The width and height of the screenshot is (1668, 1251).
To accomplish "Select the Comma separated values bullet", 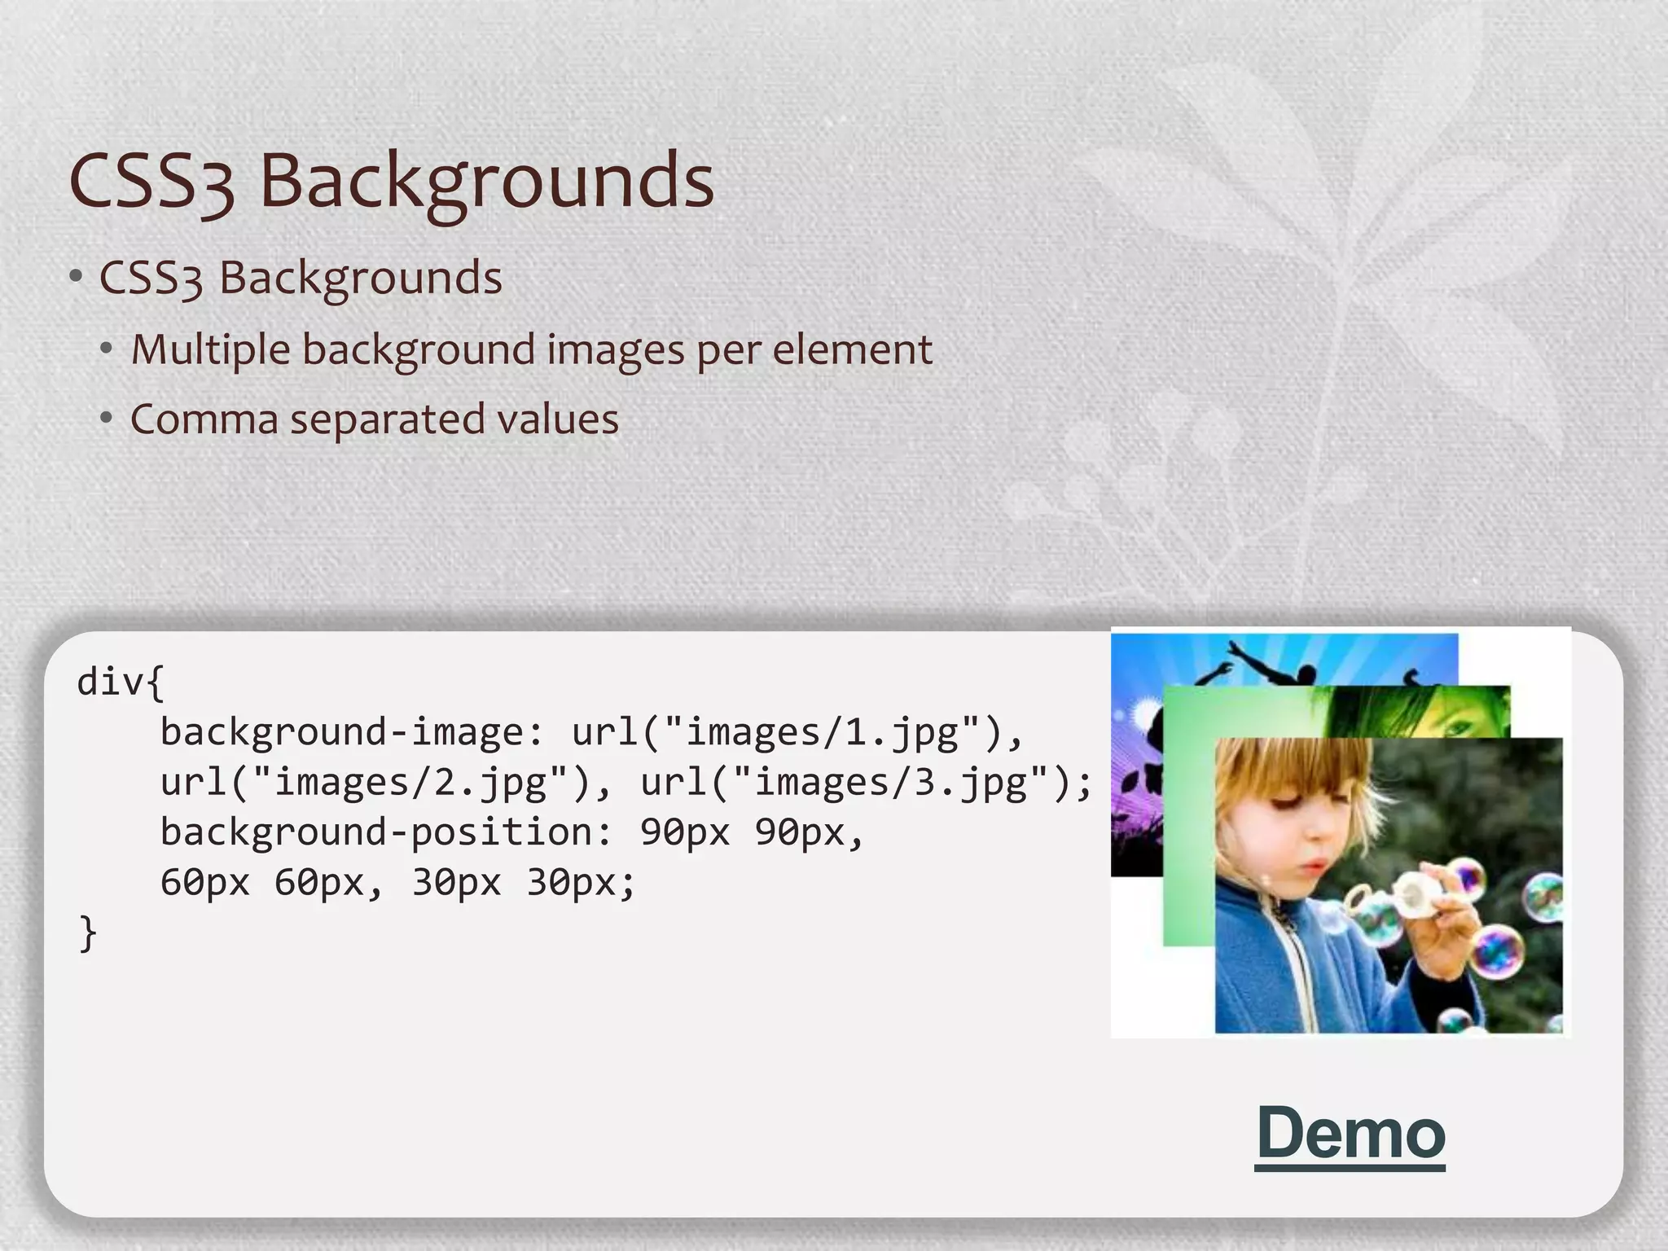I will (374, 419).
